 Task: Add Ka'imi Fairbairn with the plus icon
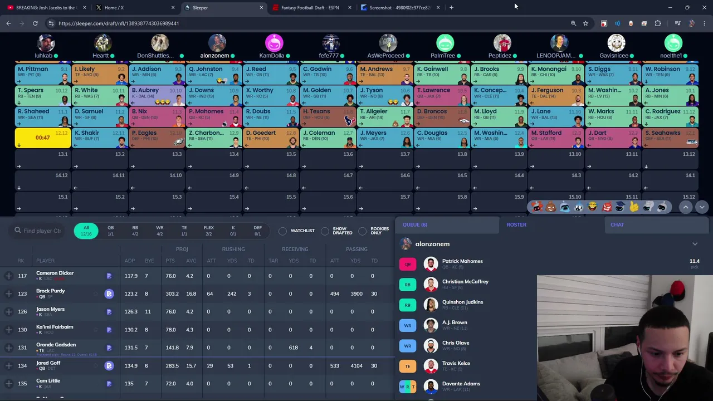pos(9,330)
